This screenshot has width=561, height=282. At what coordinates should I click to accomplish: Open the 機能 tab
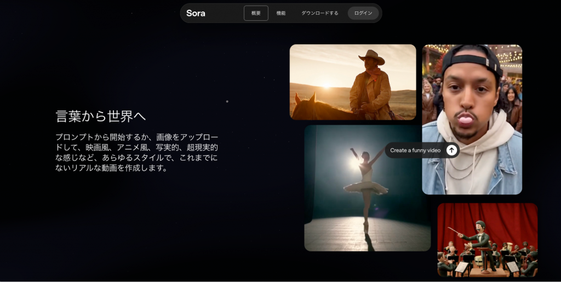[x=281, y=13]
